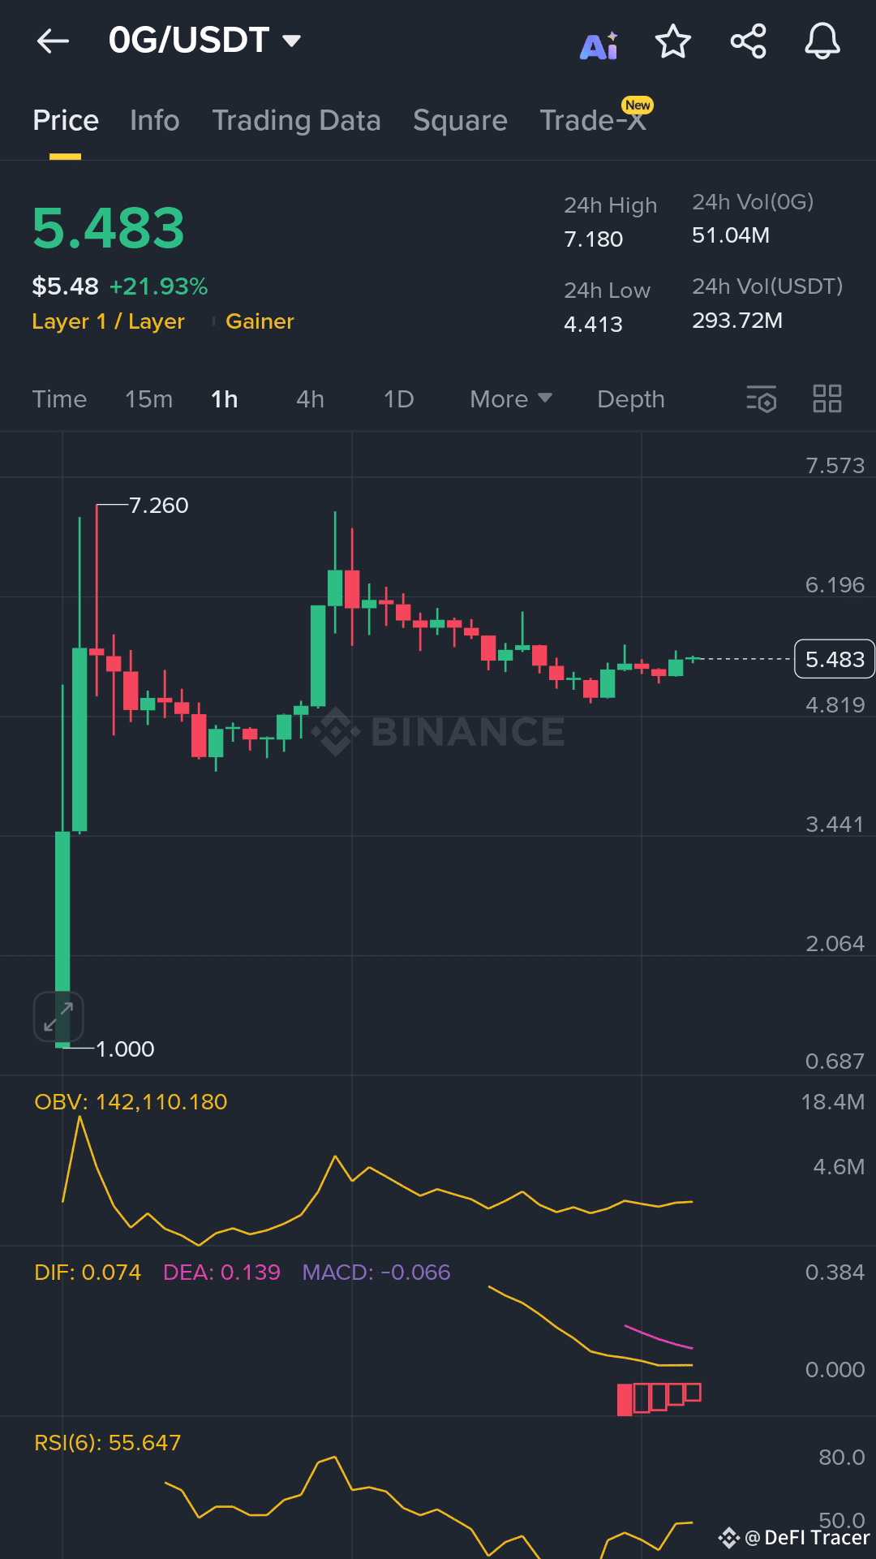Tap the DIF 0.074 indicator label
876x1559 pixels.
pos(88,1273)
